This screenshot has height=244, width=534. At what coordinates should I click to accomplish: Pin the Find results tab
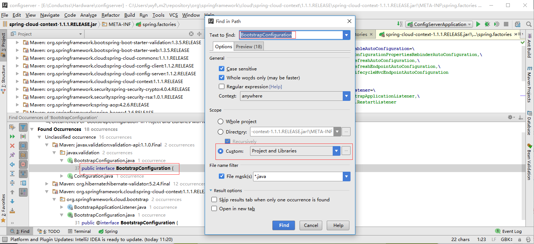pos(12,155)
